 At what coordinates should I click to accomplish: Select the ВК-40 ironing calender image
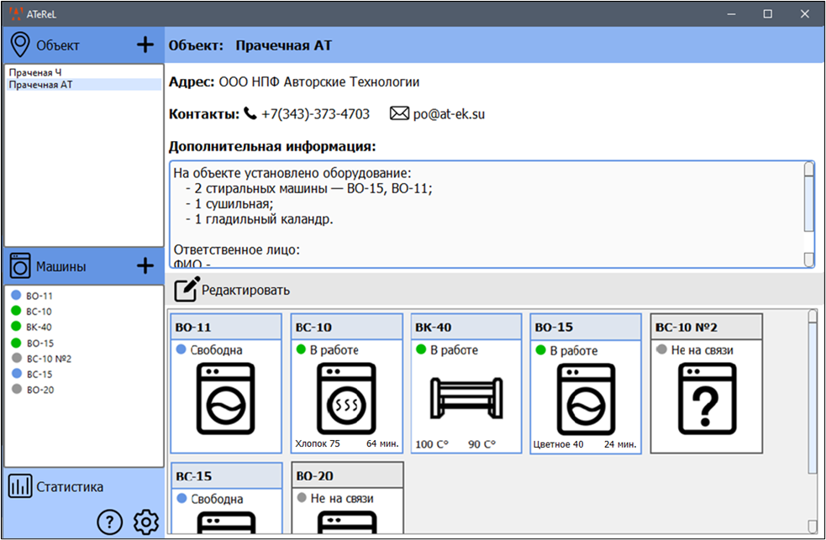click(x=466, y=398)
